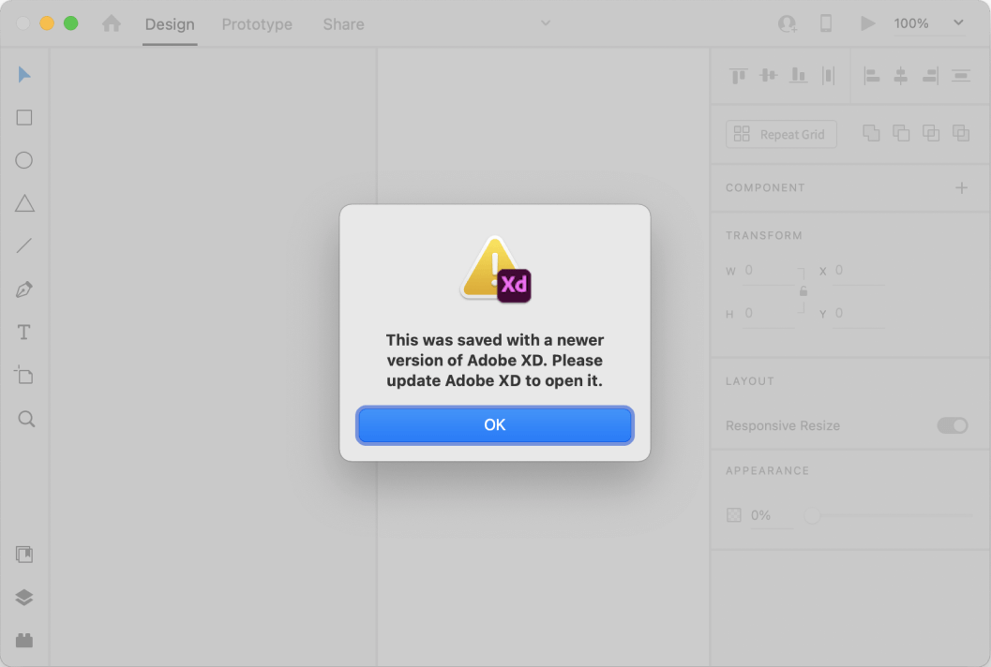The height and width of the screenshot is (667, 991).
Task: Open the Layers panel icon
Action: pyautogui.click(x=24, y=598)
